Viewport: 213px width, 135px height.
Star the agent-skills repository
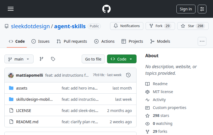(x=193, y=26)
